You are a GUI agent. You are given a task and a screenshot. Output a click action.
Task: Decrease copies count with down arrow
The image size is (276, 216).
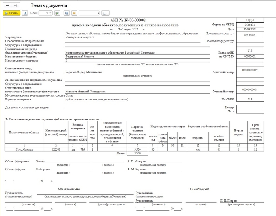coord(50,14)
